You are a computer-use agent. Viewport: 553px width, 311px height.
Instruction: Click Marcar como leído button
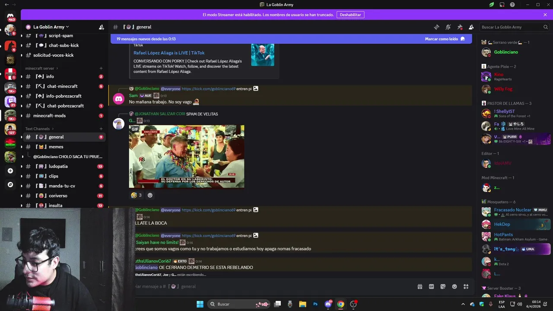445,39
